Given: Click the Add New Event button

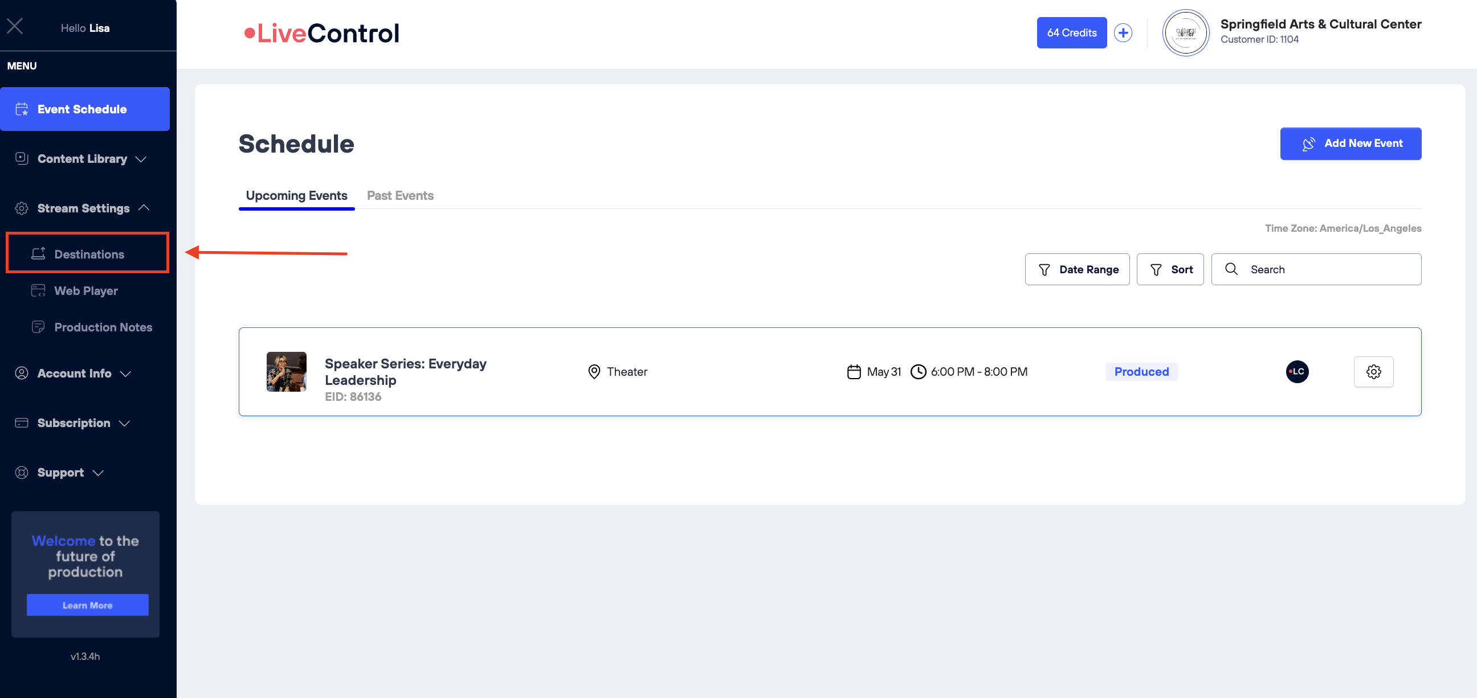Looking at the screenshot, I should pyautogui.click(x=1350, y=143).
